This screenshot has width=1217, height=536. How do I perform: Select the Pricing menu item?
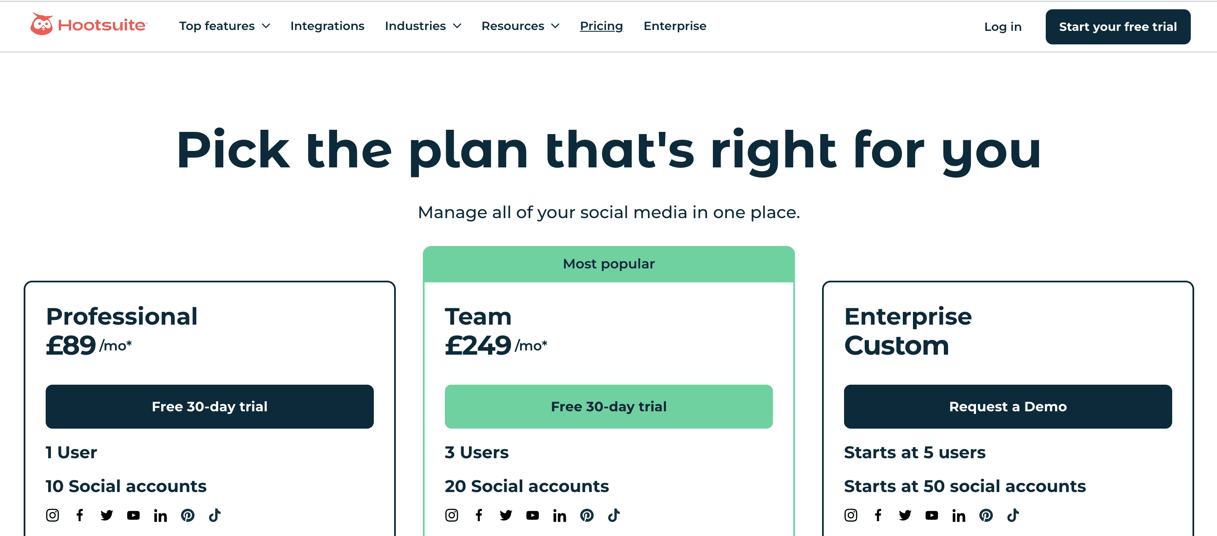pyautogui.click(x=601, y=26)
